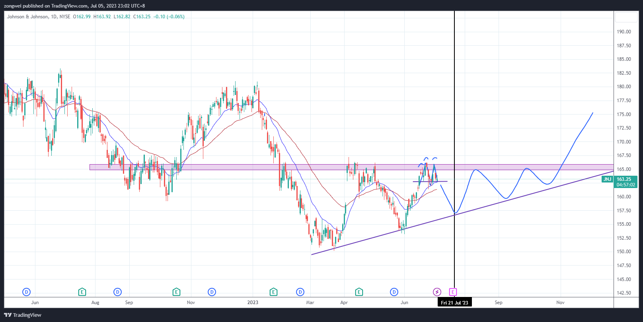Image resolution: width=643 pixels, height=322 pixels.
Task: Click the TradingView logo in the footer
Action: [x=23, y=315]
